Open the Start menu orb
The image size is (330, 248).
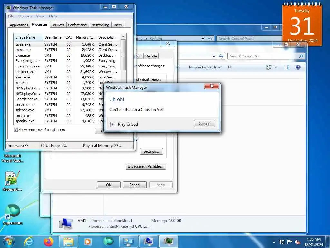pos(9,242)
